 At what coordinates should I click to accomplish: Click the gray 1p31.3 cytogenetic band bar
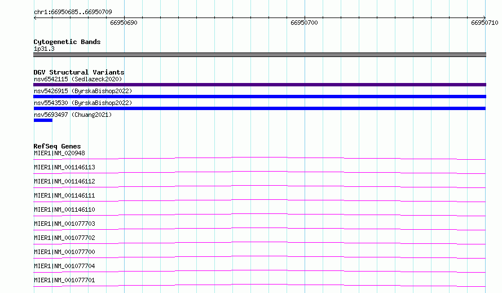[259, 55]
